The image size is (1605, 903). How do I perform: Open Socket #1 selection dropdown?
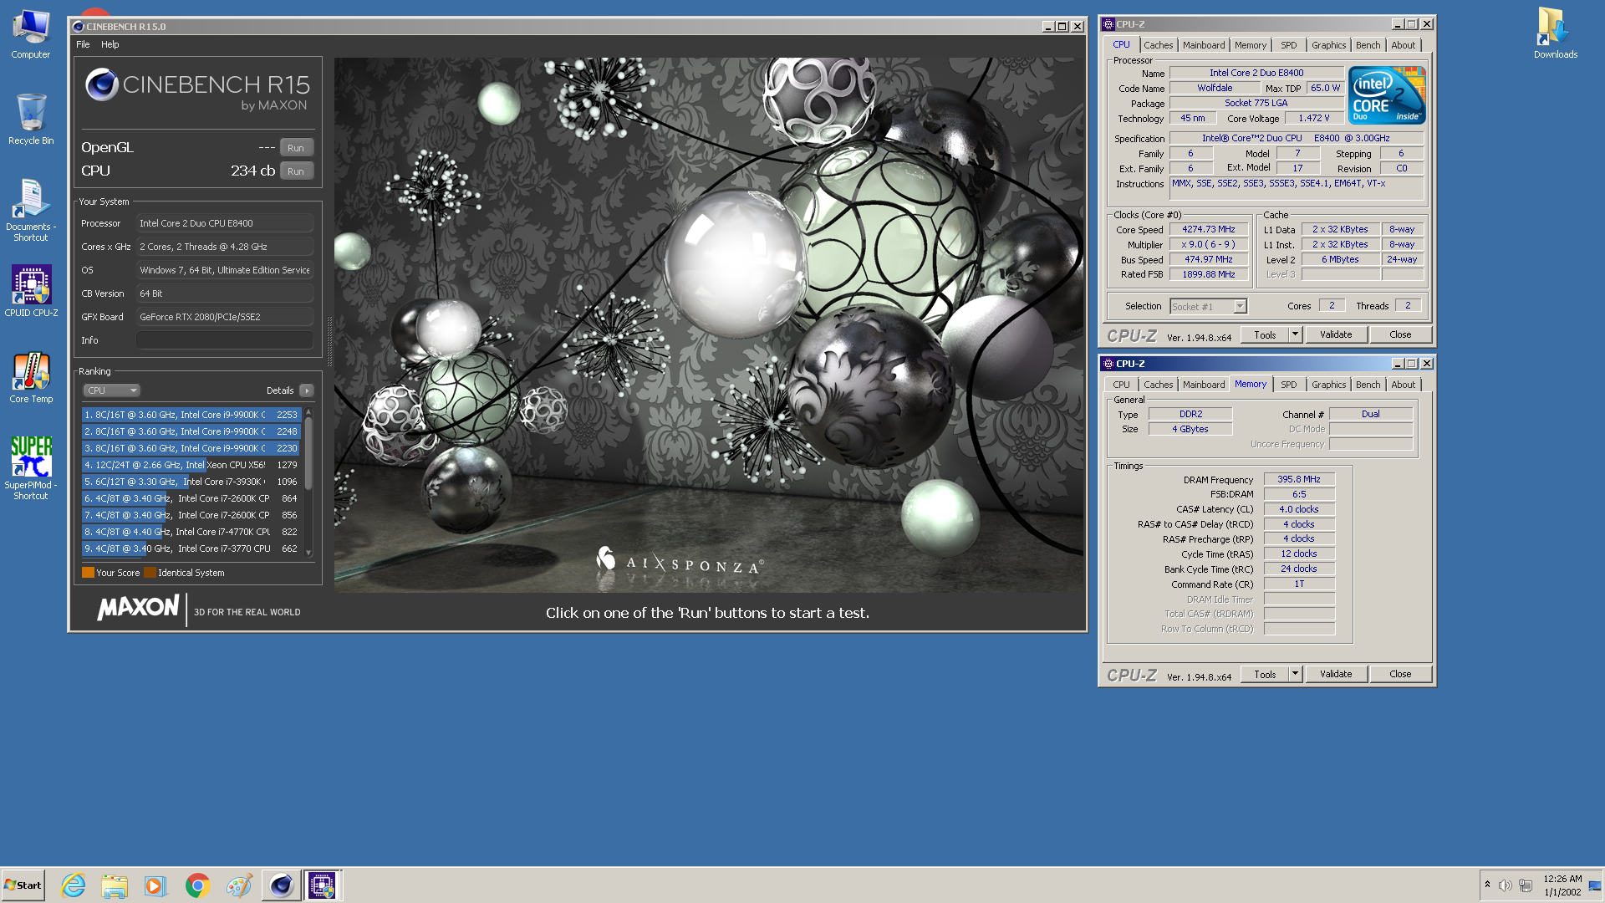[x=1209, y=307]
